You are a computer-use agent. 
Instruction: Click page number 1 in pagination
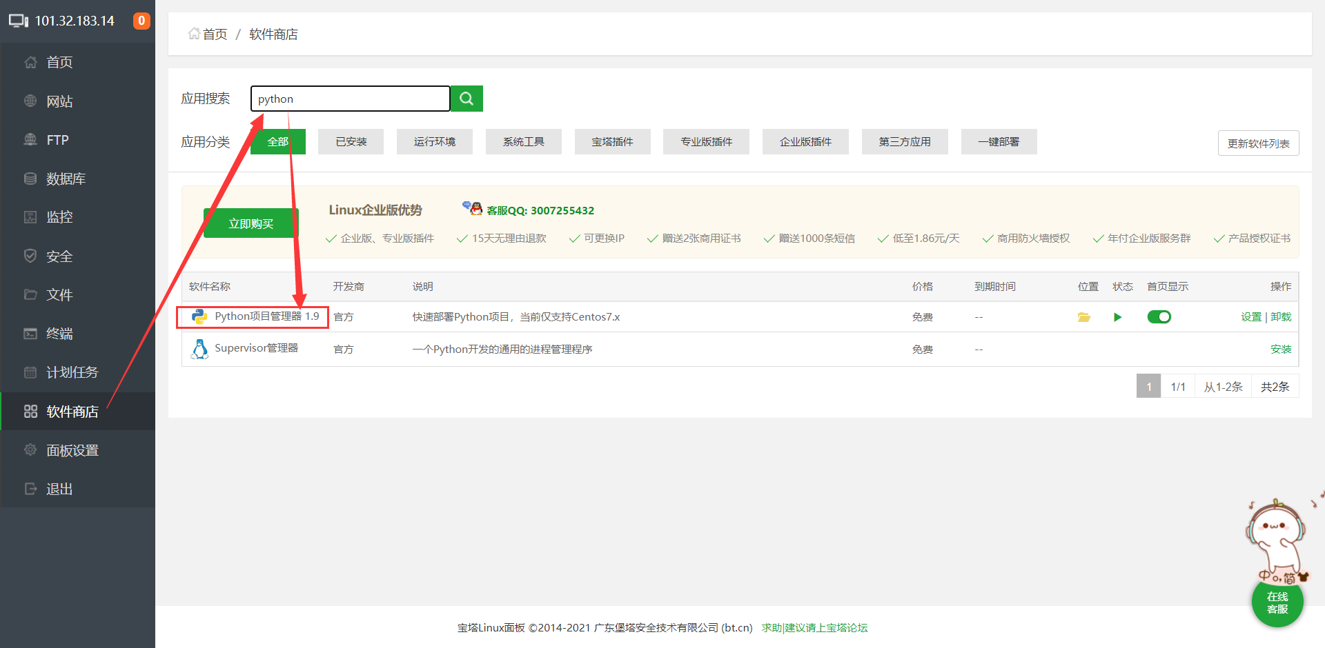pos(1149,387)
